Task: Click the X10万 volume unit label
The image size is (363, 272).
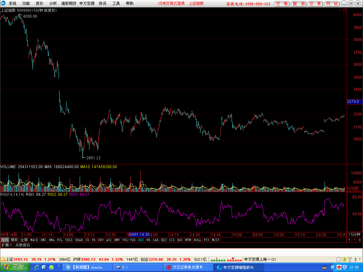Action: click(x=353, y=189)
